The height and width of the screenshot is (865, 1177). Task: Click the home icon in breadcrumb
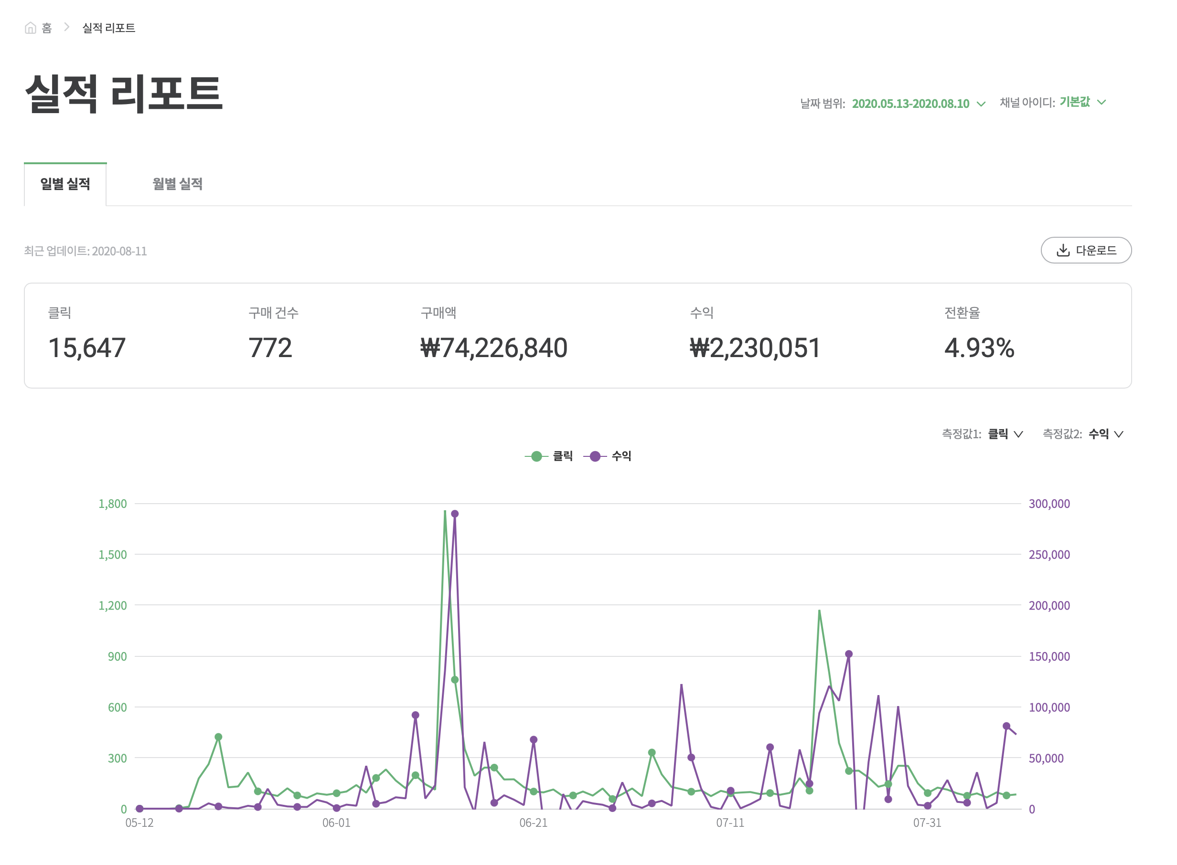31,28
